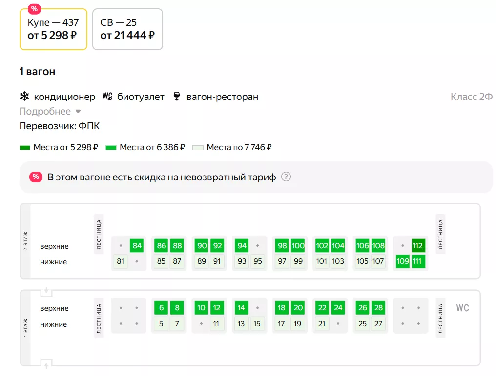Click the discount percent badge on Купе tab
Image resolution: width=496 pixels, height=376 pixels.
(34, 9)
